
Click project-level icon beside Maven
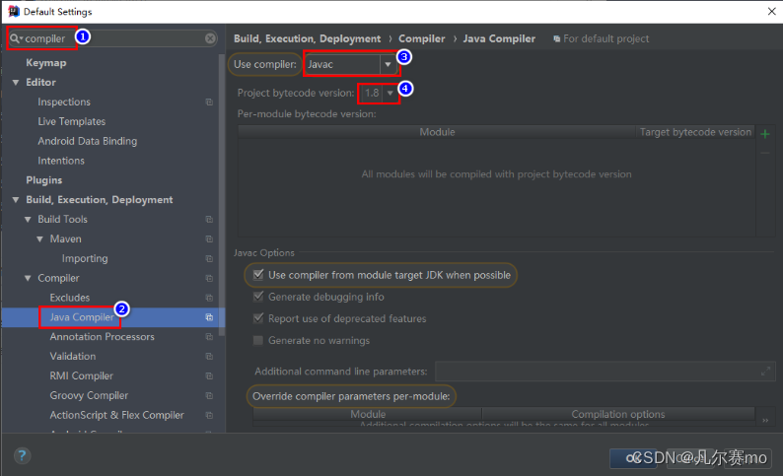(x=209, y=239)
